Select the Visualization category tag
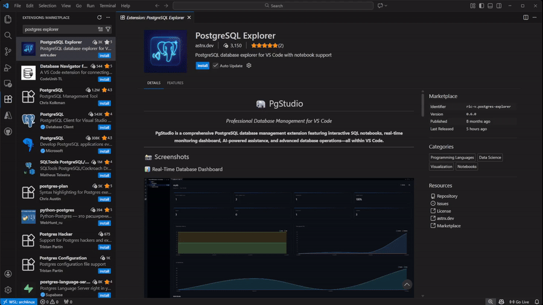The height and width of the screenshot is (305, 543). coord(441,166)
